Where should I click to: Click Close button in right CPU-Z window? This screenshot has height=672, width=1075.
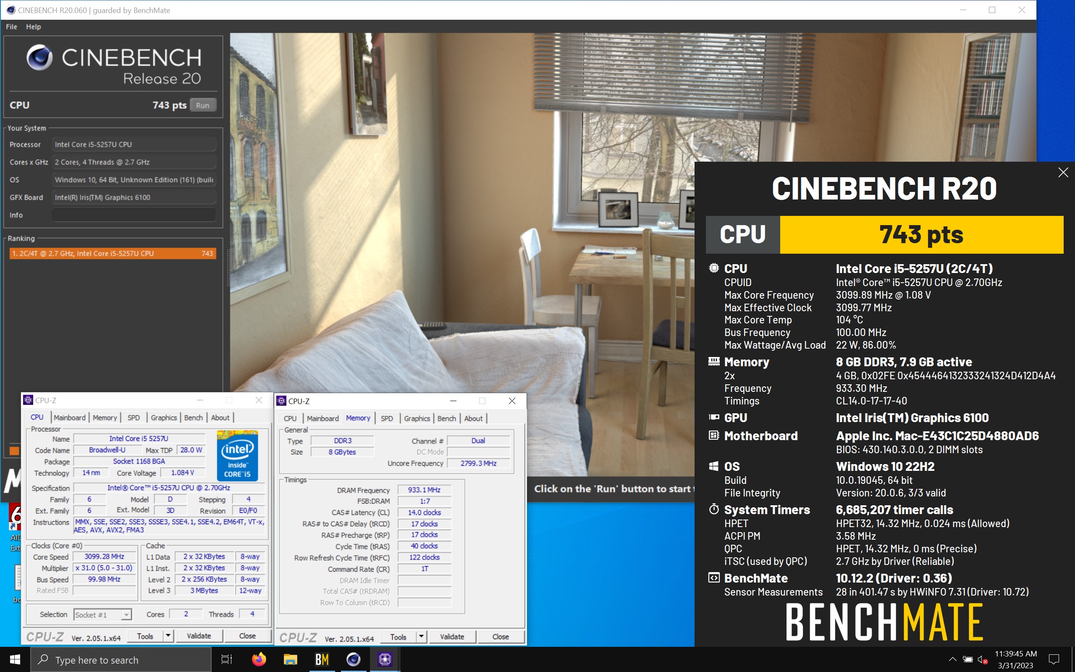[500, 637]
